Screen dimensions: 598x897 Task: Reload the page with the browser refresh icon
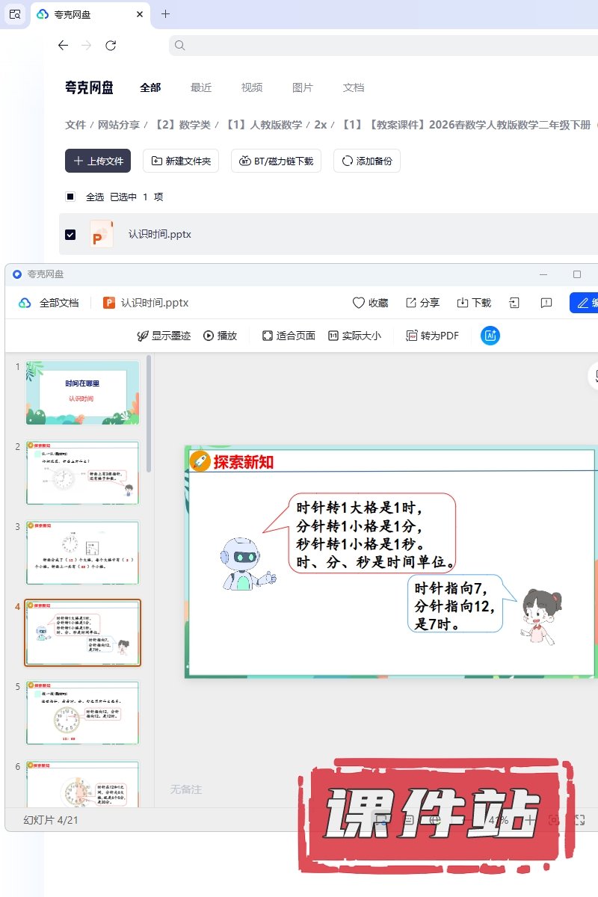[x=111, y=46]
